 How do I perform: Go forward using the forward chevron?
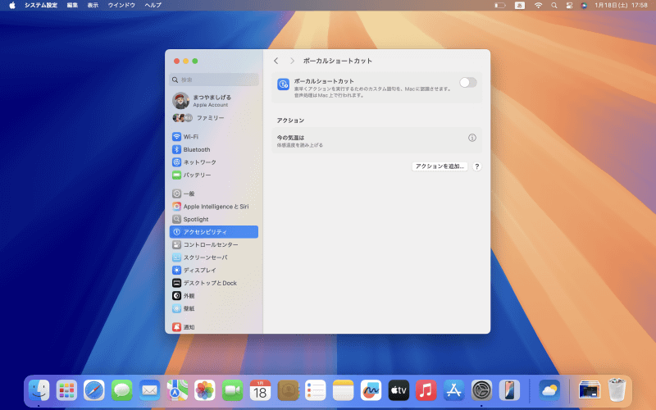292,61
